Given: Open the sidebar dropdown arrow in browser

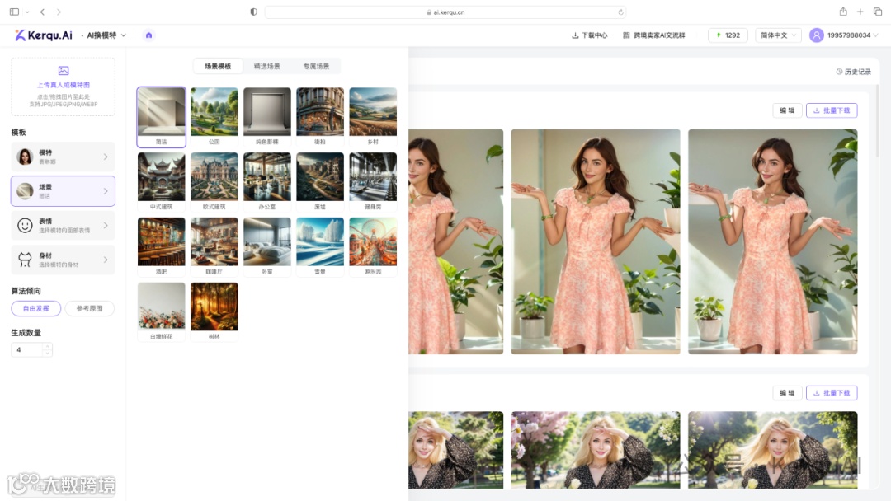Looking at the screenshot, I should 27,12.
